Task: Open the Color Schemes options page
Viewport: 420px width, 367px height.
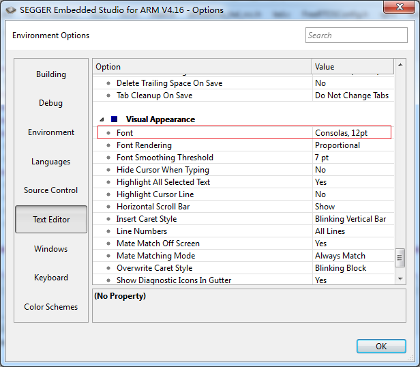Action: click(51, 307)
